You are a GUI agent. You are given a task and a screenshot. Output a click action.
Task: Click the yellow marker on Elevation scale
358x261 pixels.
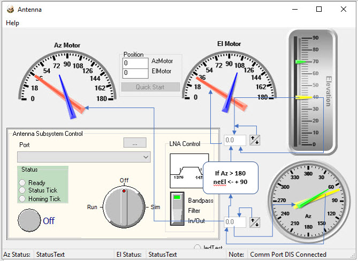[x=300, y=97]
